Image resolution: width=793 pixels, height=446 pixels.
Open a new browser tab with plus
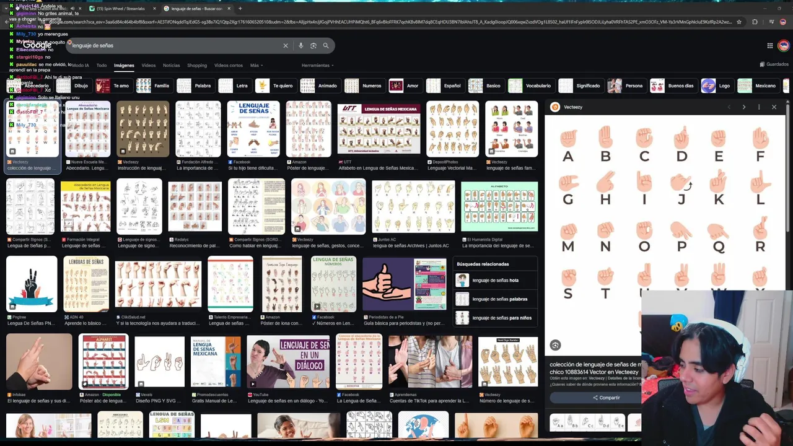[x=240, y=9]
